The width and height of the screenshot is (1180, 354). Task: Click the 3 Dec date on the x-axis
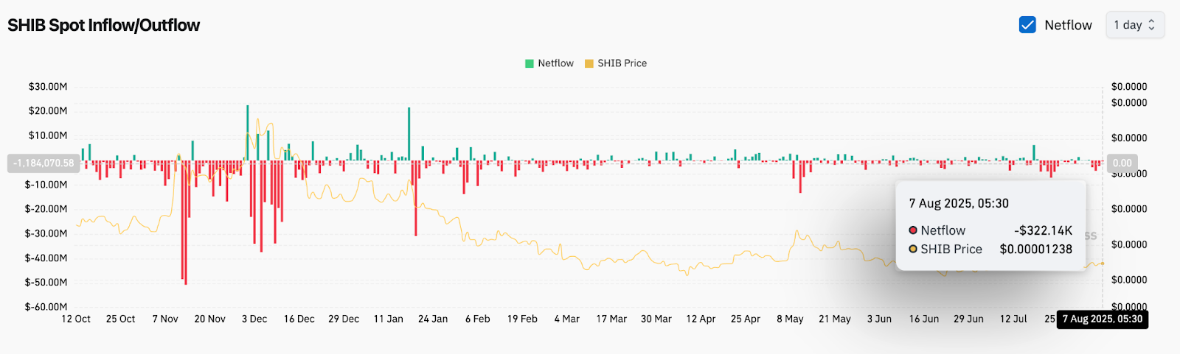click(x=254, y=319)
